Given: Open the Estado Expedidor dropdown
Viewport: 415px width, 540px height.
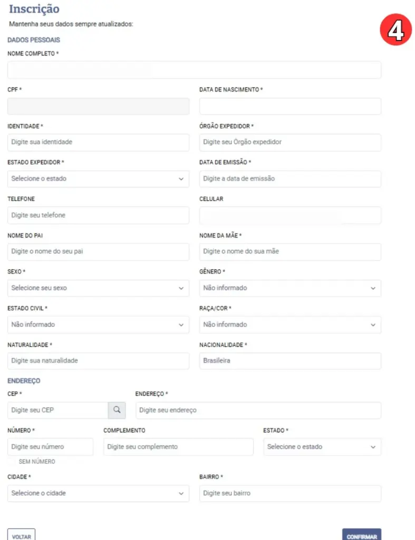Looking at the screenshot, I should pos(98,179).
